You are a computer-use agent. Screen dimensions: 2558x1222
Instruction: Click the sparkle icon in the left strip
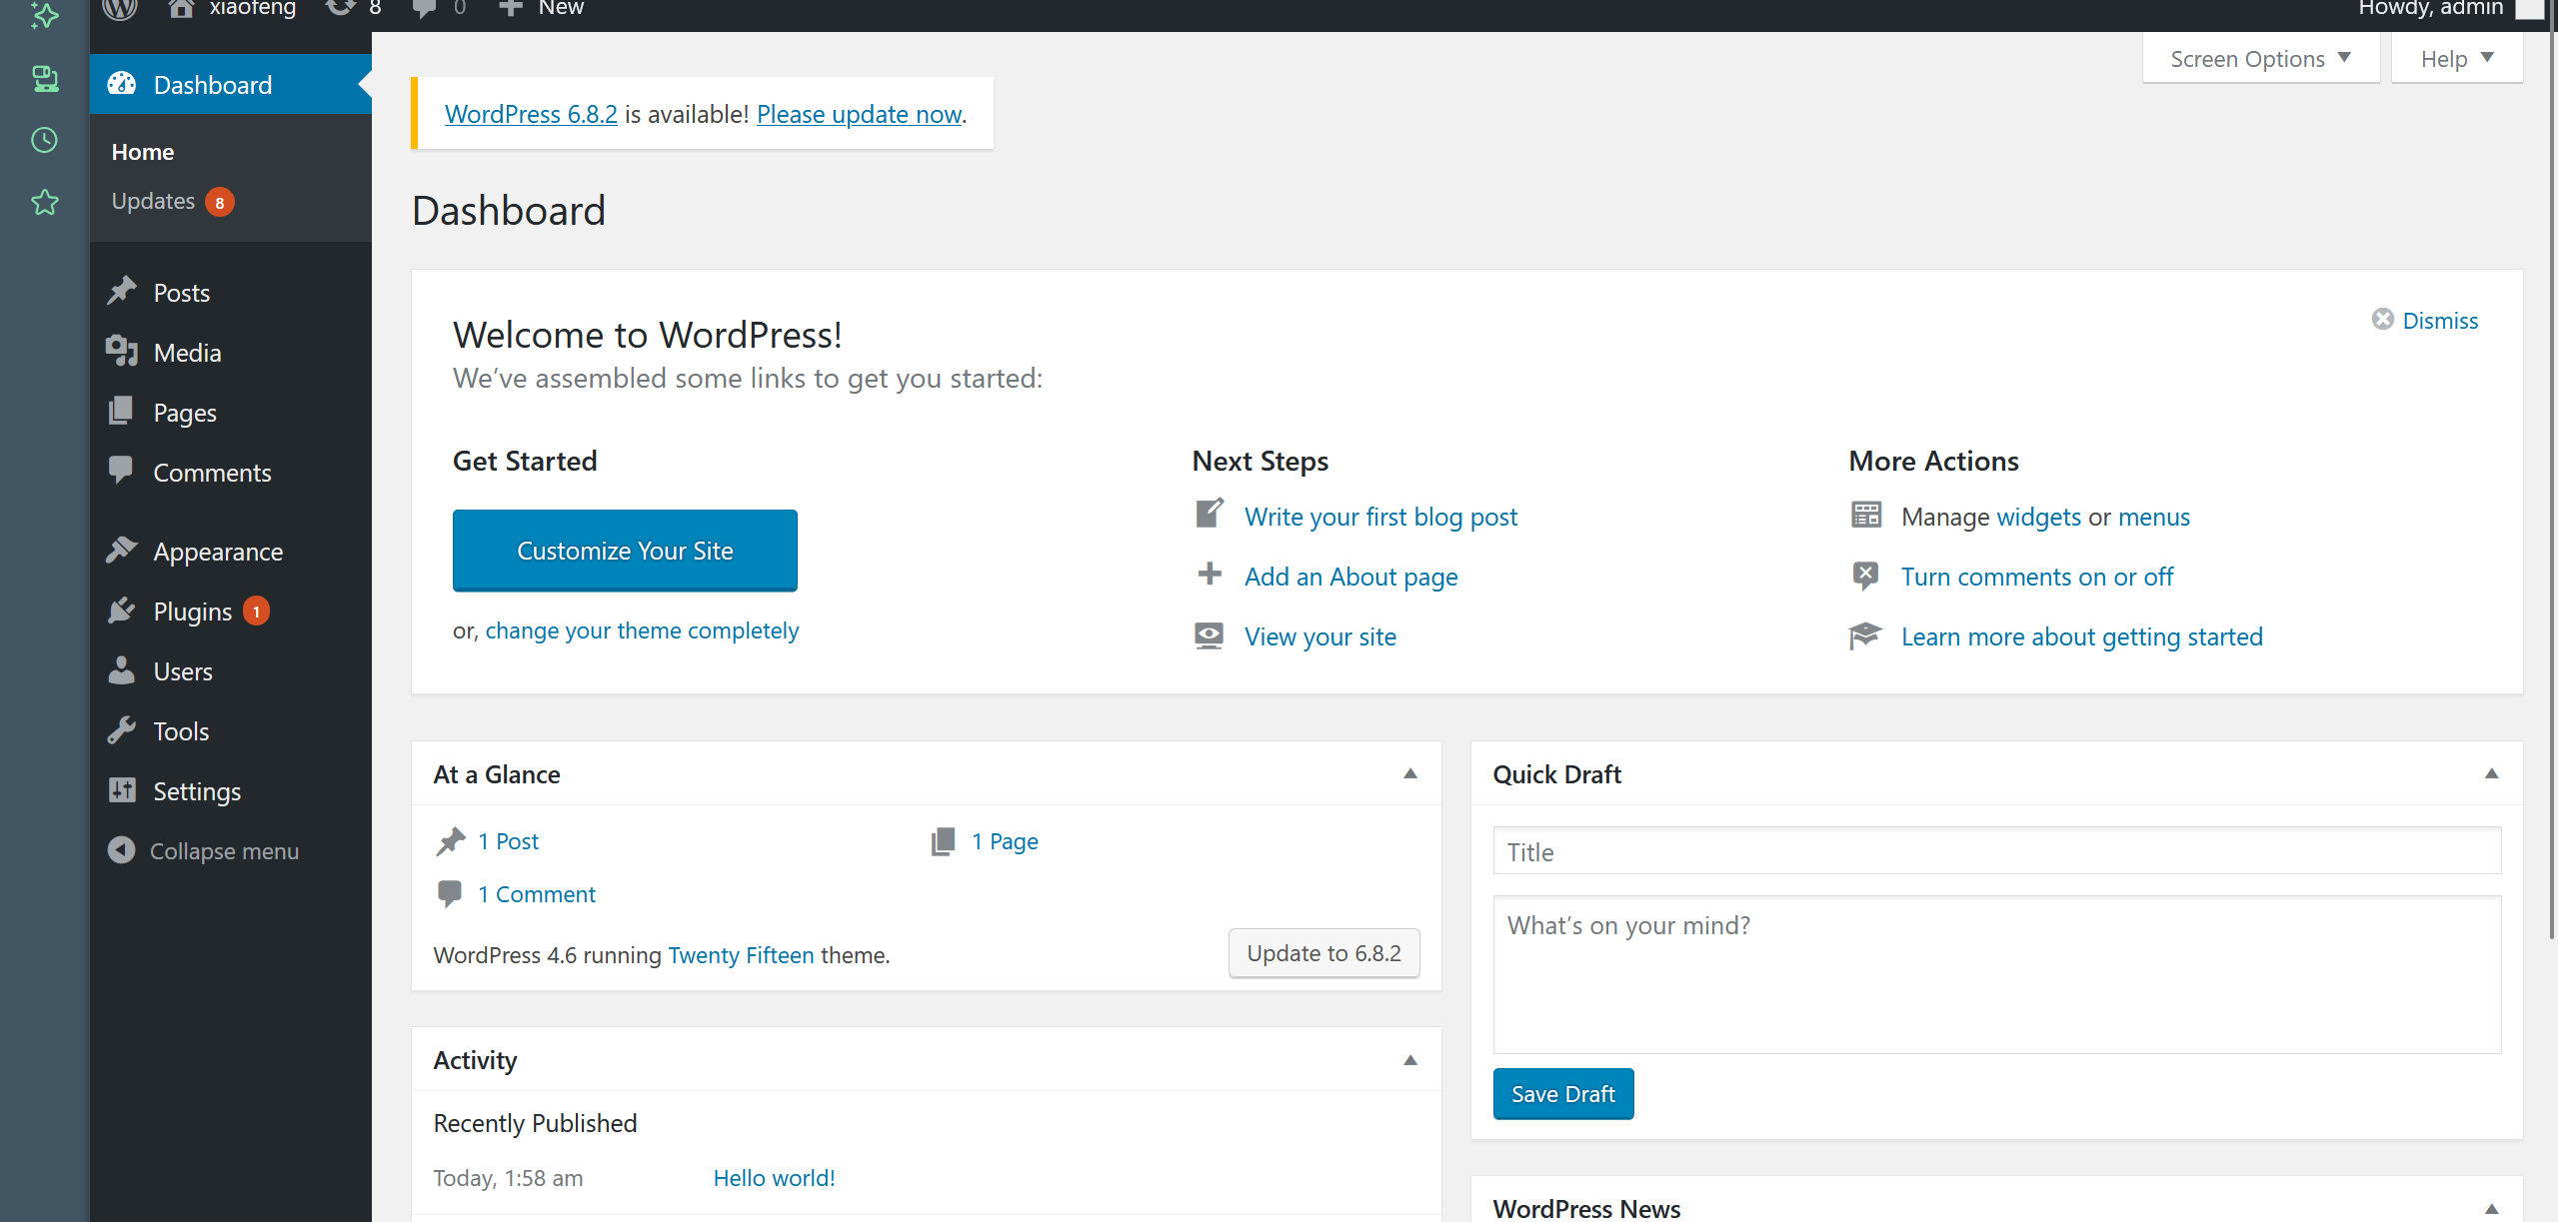[45, 15]
